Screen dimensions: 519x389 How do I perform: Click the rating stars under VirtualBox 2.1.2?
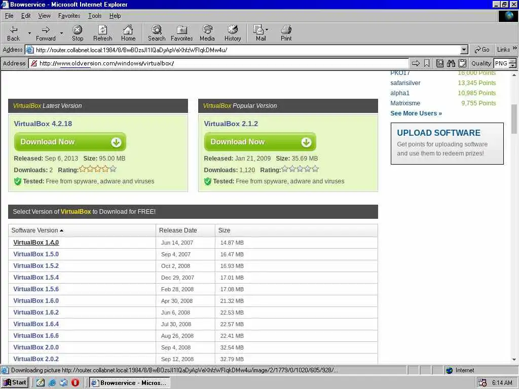(x=300, y=169)
